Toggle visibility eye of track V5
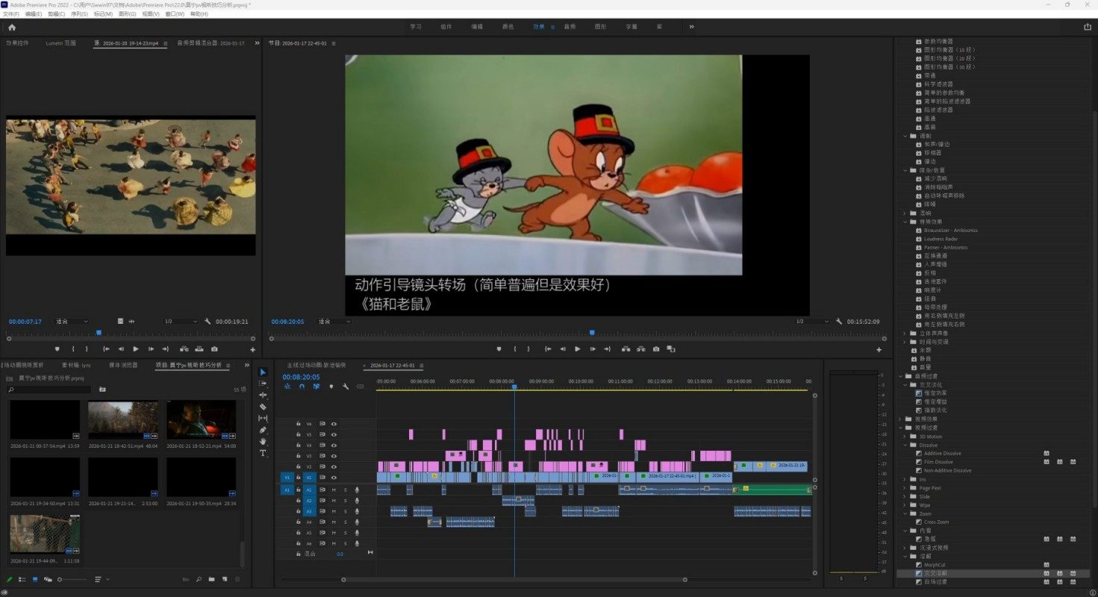1098x597 pixels. (x=334, y=434)
